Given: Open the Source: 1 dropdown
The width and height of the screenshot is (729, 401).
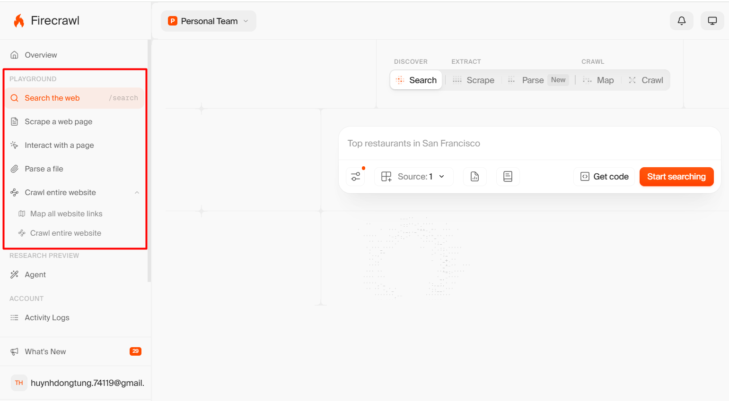Looking at the screenshot, I should click(414, 177).
